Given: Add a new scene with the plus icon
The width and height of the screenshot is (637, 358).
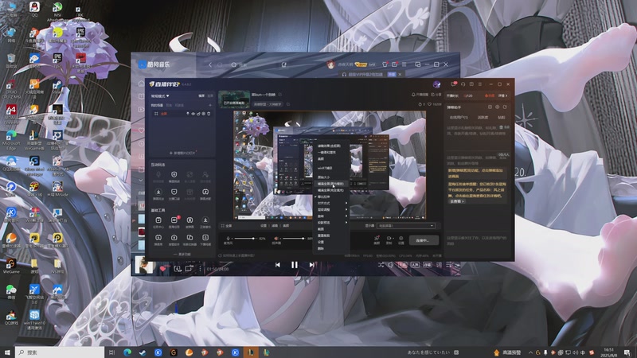Looking at the screenshot, I should [x=210, y=106].
